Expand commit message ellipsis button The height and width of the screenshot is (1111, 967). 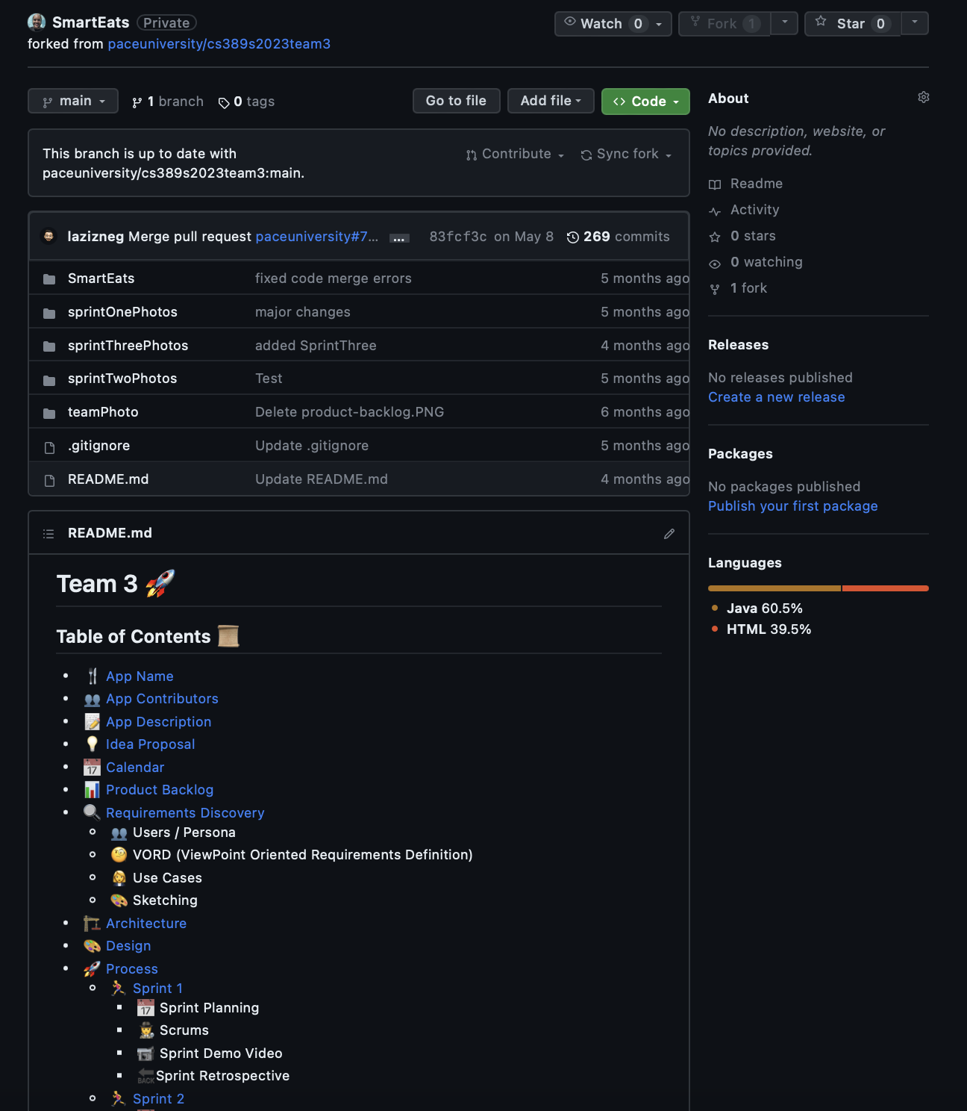399,238
